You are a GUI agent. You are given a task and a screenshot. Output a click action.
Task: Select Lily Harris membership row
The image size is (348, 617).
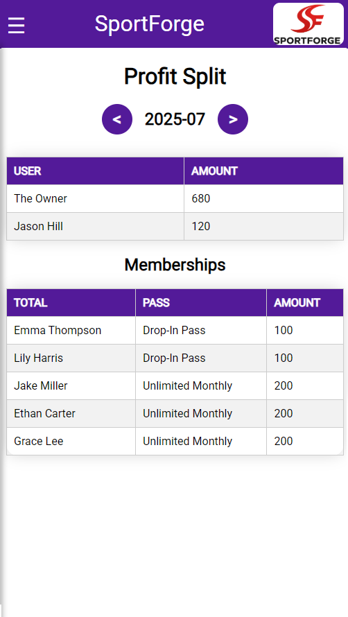(x=175, y=358)
